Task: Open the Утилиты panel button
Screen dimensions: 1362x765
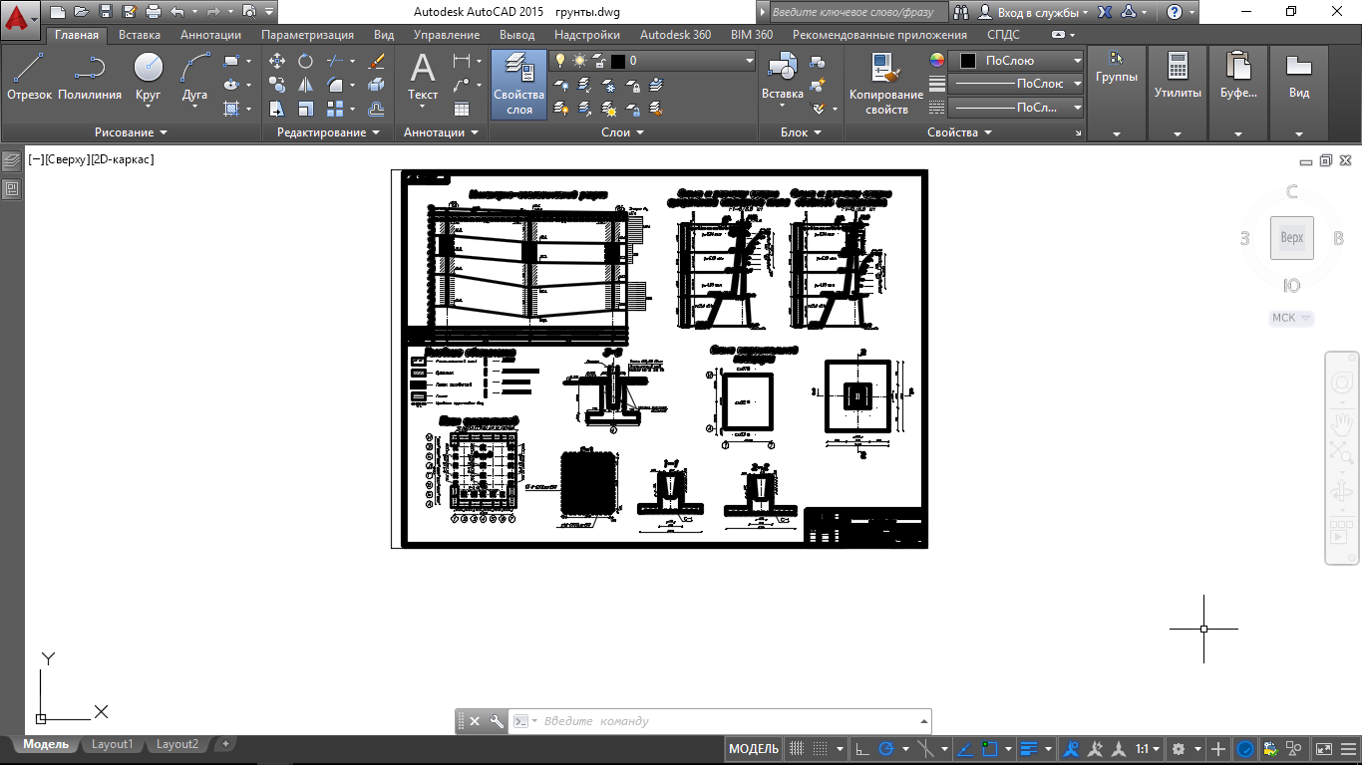Action: point(1178,95)
